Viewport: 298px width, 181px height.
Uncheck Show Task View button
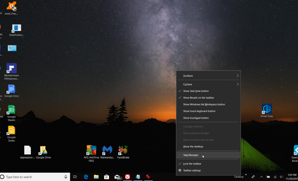(196, 91)
